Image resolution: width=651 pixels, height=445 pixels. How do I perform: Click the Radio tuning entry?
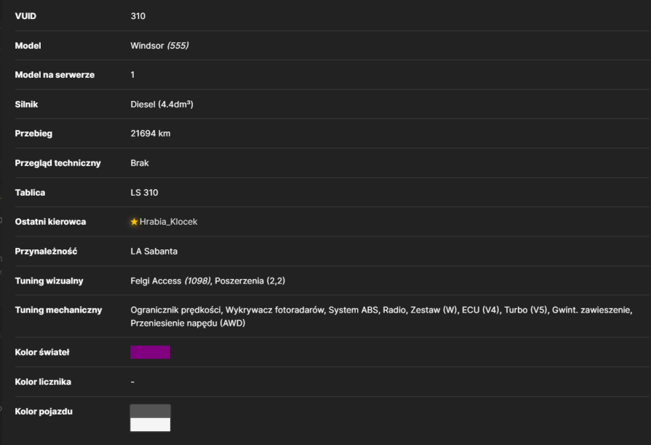394,310
